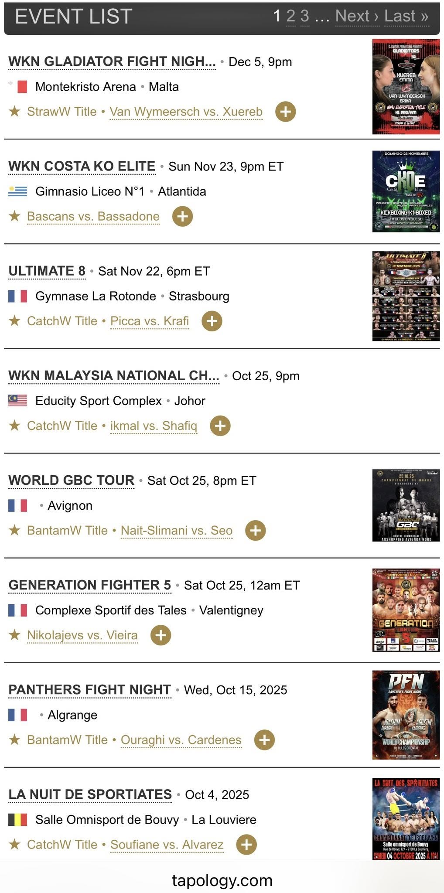Click the Malta flag icon
The height and width of the screenshot is (893, 444).
click(x=18, y=86)
